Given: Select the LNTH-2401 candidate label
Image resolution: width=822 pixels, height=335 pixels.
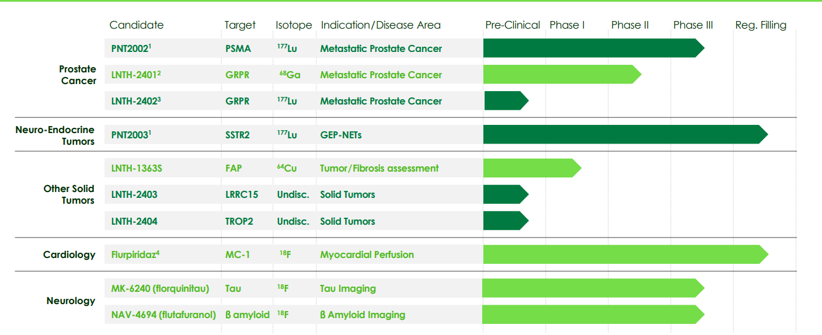Looking at the screenshot, I should 135,75.
